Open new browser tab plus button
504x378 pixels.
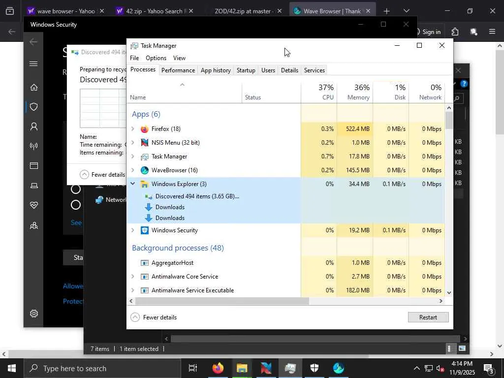coord(387,11)
